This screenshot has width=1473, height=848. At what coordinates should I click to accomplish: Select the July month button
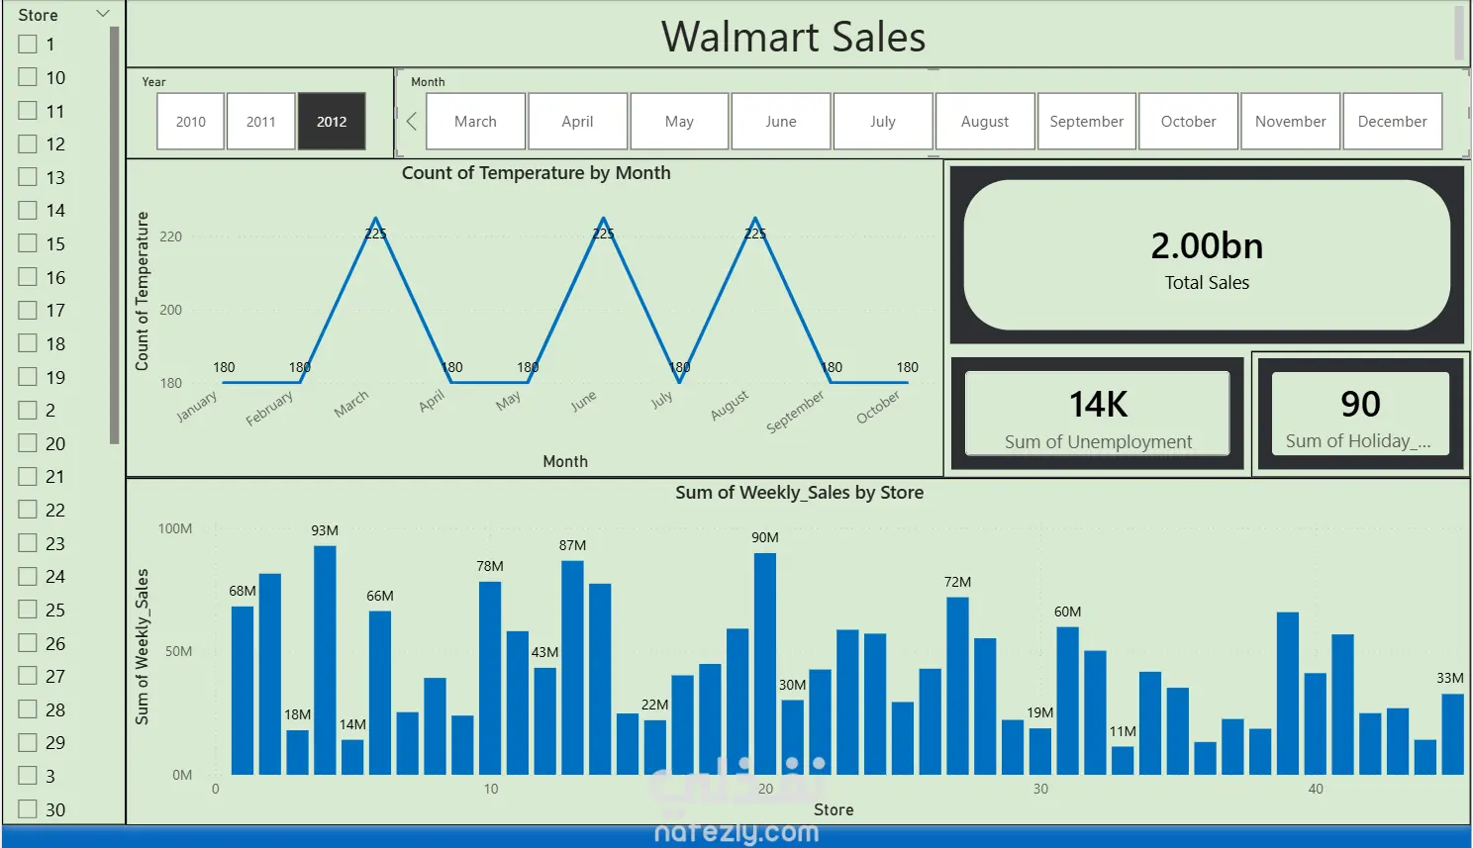point(883,122)
